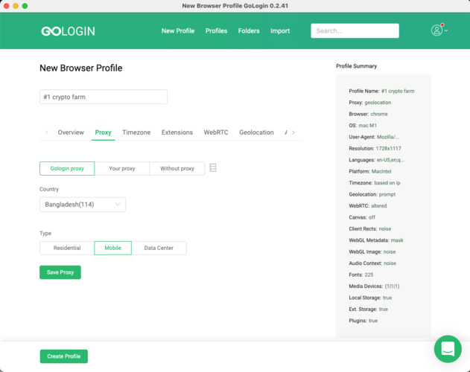Image resolution: width=470 pixels, height=372 pixels.
Task: Select the Without proxy option
Action: coord(177,169)
